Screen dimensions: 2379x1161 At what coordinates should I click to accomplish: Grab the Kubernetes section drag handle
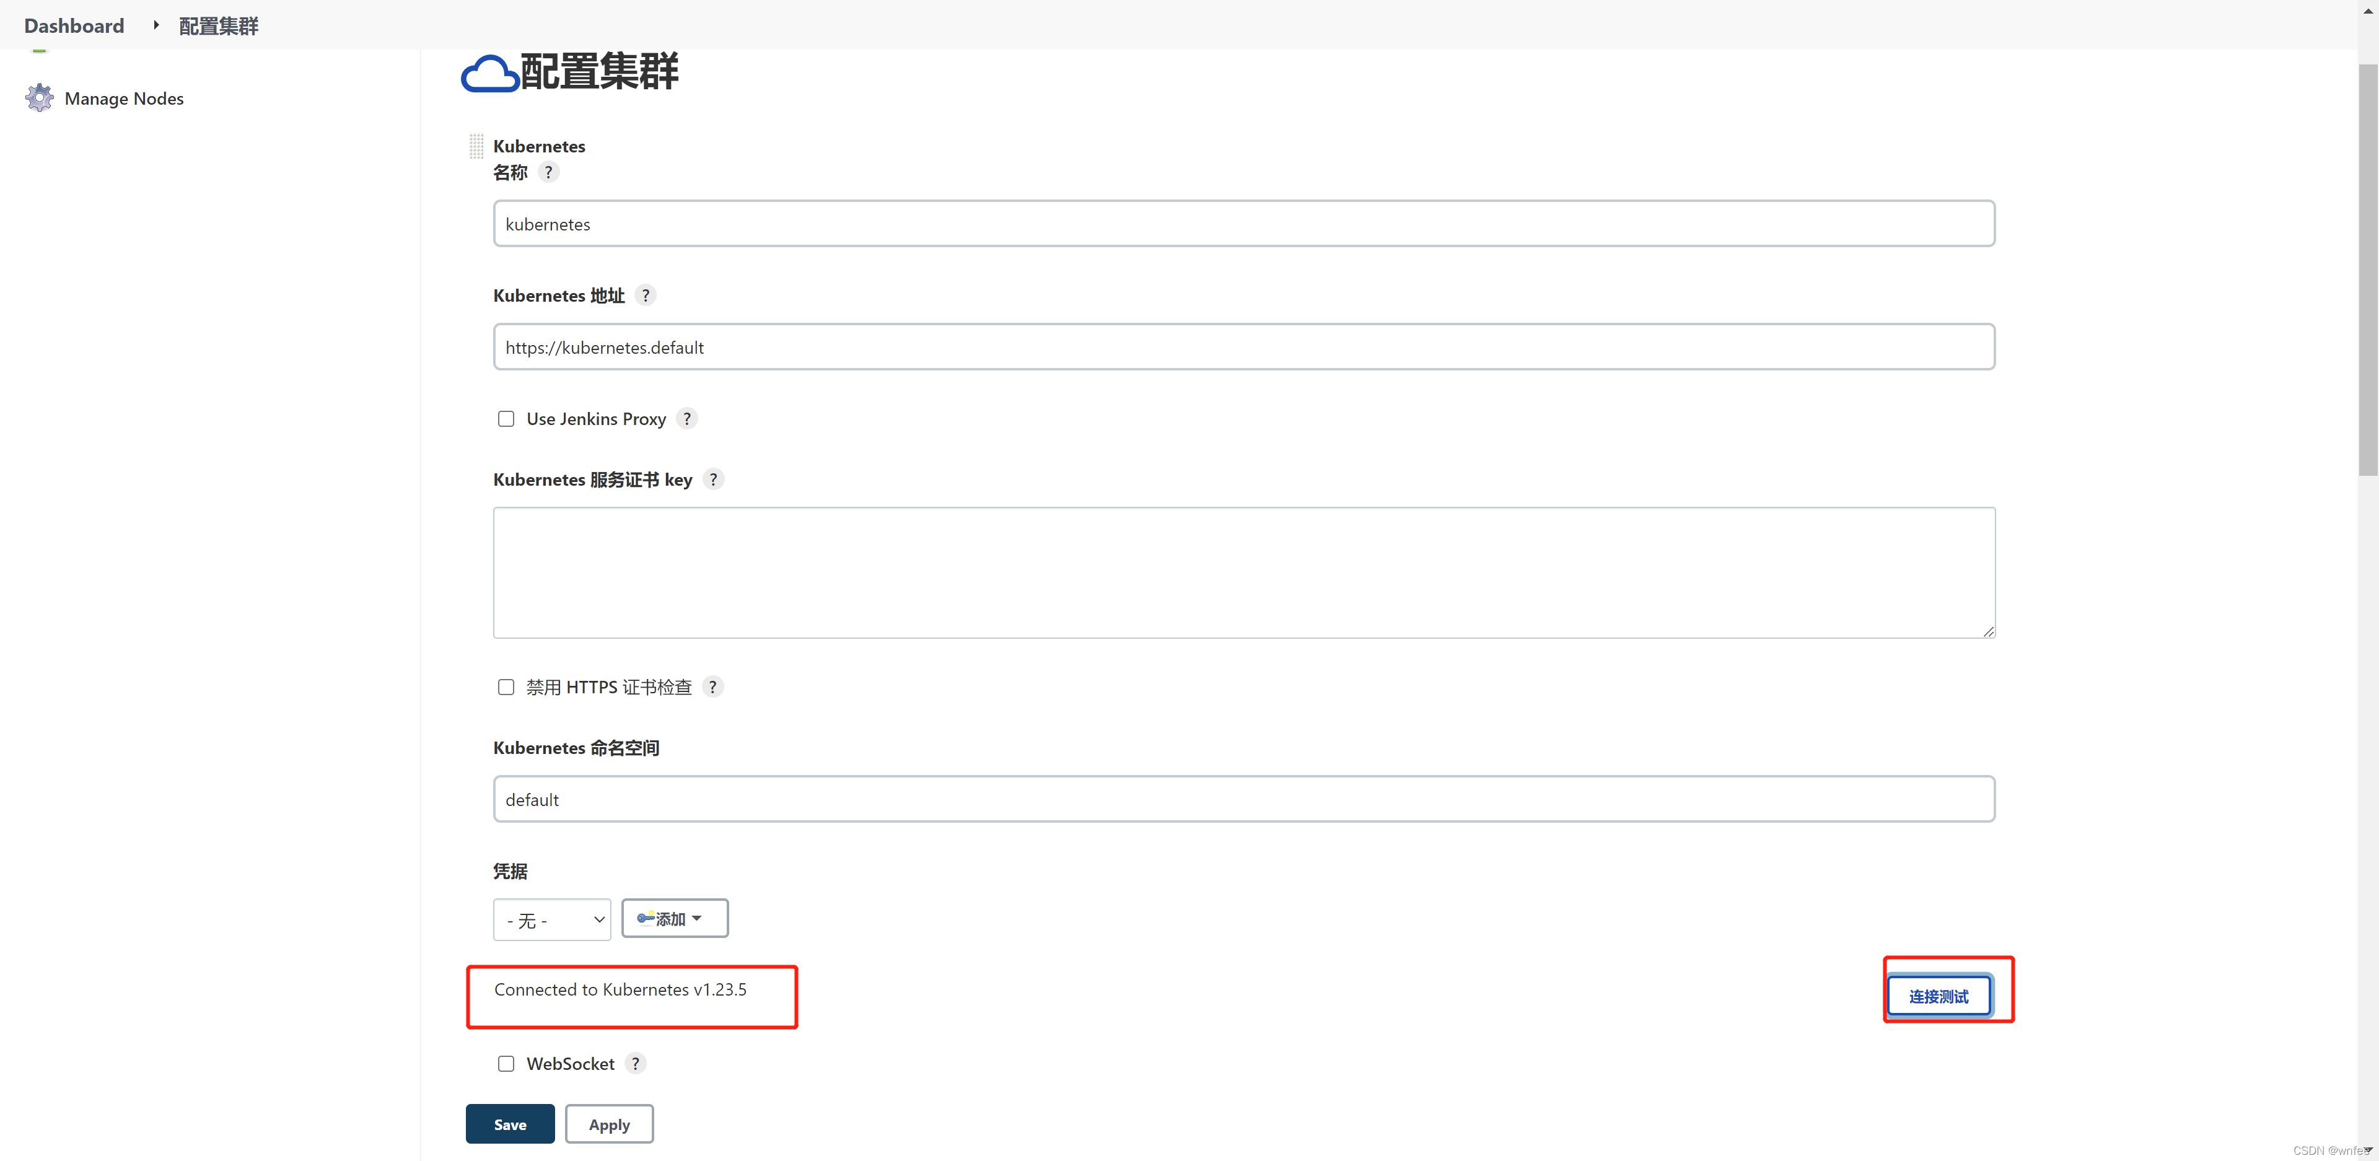tap(476, 146)
